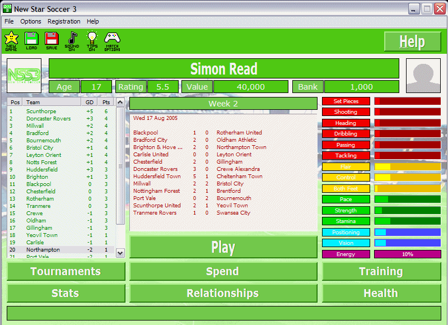Open the Registration menu
This screenshot has height=325, width=448.
64,21
